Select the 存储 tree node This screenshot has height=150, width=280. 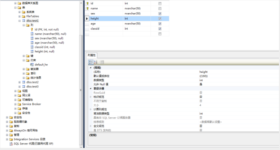coord(25,109)
